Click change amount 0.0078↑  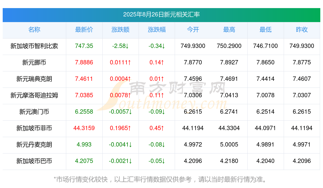[120, 95]
